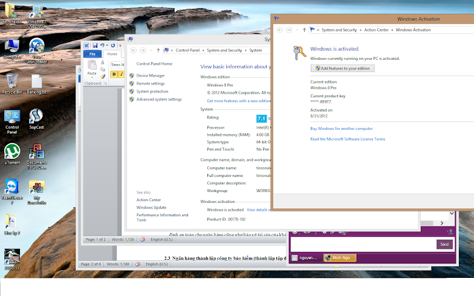474x296 pixels.
Task: Click 'Page: 1 of 2' in Word status bar
Action: 96,239
